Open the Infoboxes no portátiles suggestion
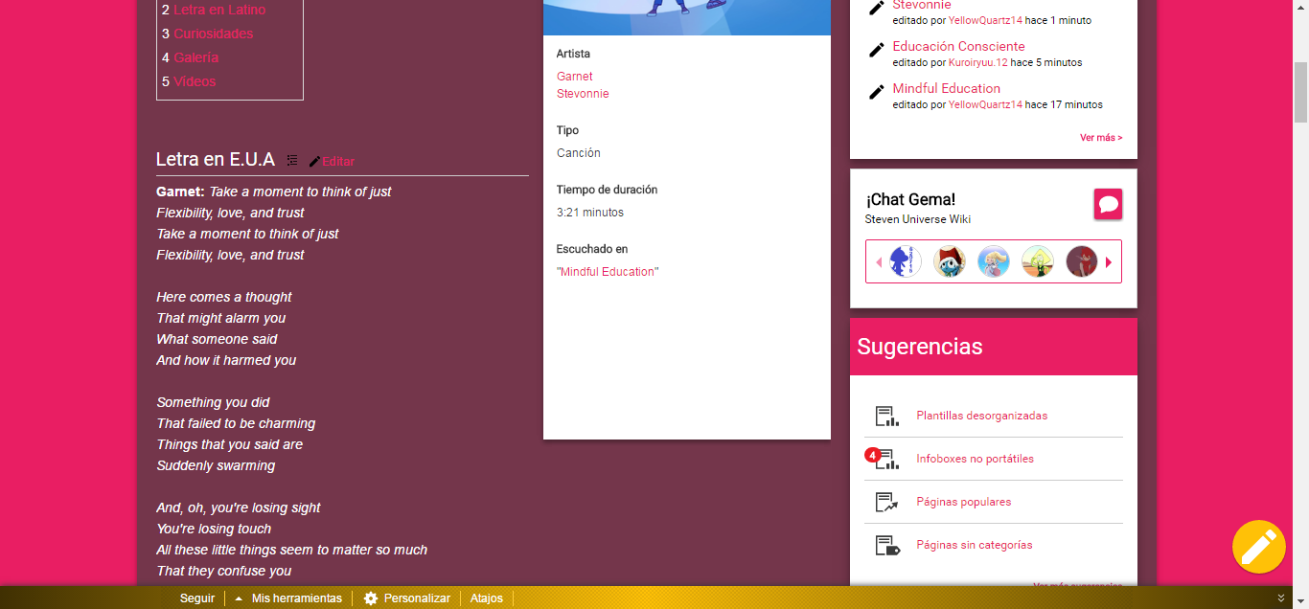Screen dimensions: 1309x609 [975, 459]
